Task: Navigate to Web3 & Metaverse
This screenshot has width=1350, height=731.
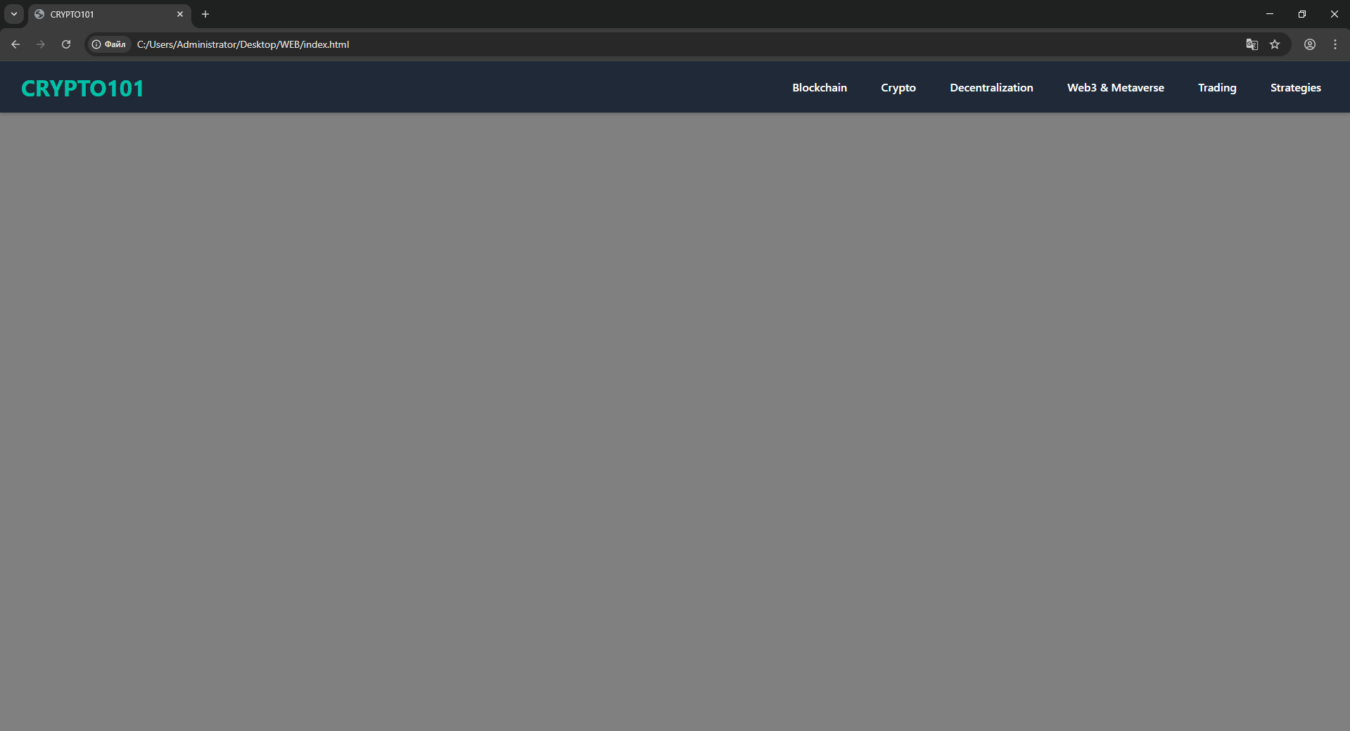Action: (1115, 88)
